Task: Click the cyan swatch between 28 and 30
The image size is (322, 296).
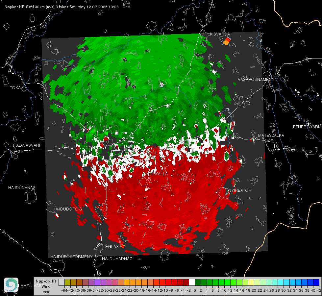Action: pos(281,283)
